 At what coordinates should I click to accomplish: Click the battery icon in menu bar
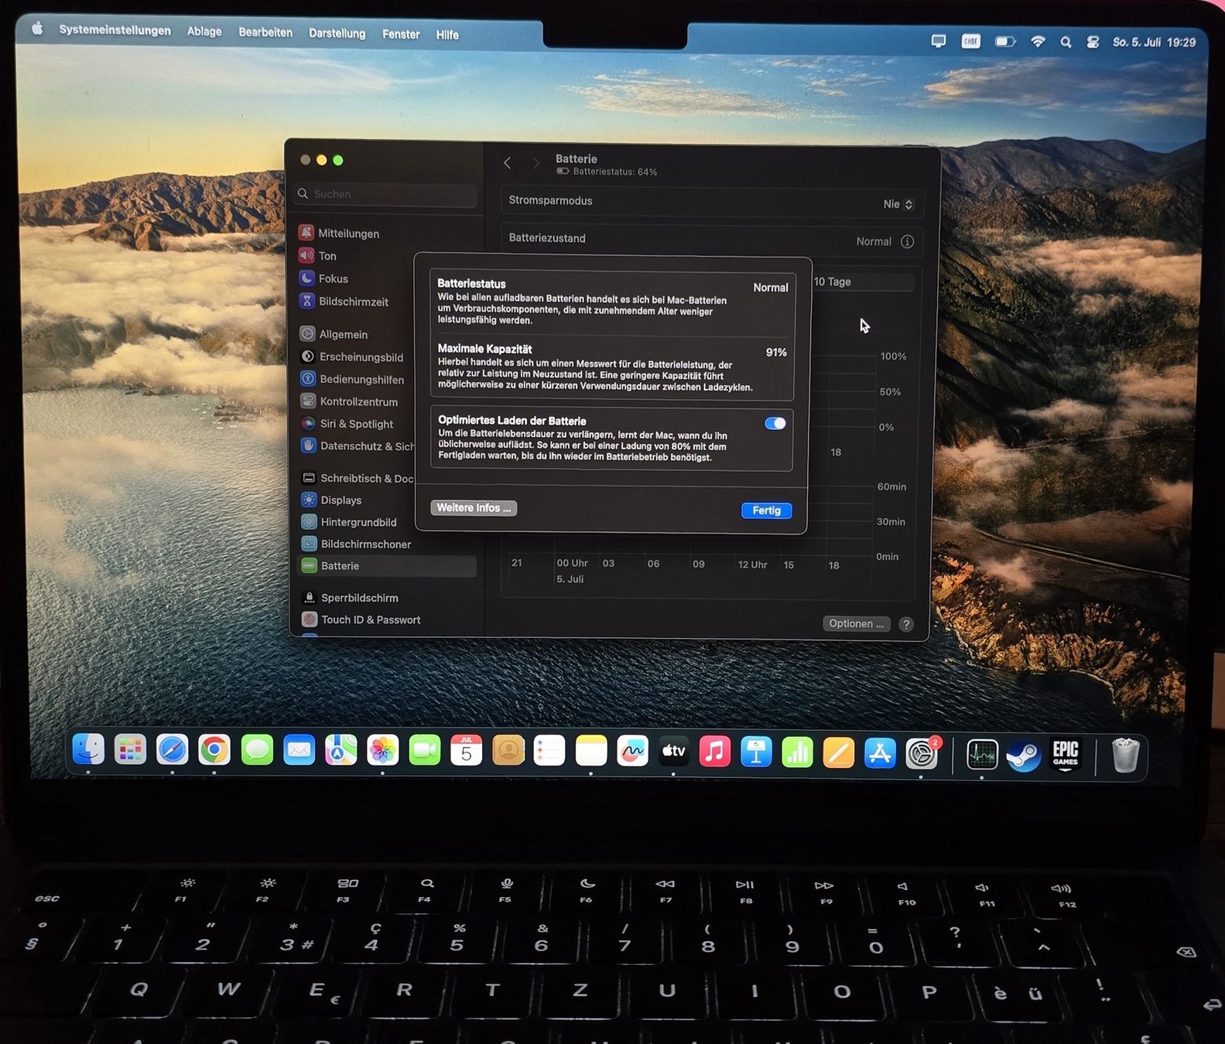click(x=1004, y=42)
